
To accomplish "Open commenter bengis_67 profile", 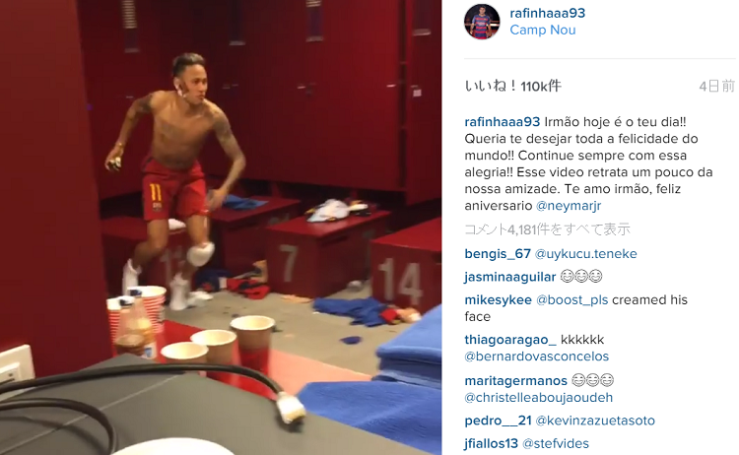I will [x=498, y=254].
